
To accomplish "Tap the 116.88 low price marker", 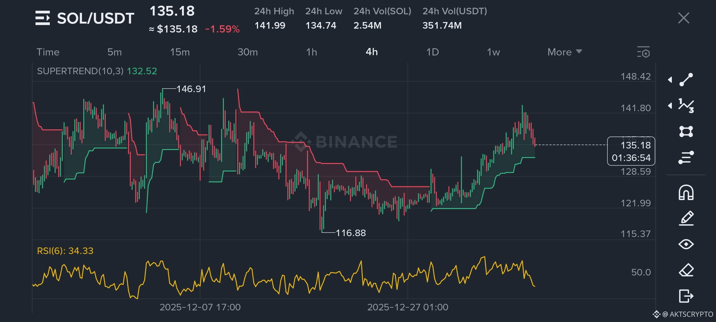I will (x=351, y=233).
